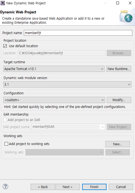This screenshot has width=135, height=193.
Task: Uncheck Use default location checkbox
Action: [x=5, y=46]
